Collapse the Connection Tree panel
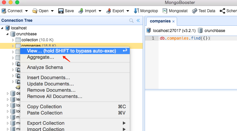This screenshot has width=237, height=131. [x=138, y=20]
